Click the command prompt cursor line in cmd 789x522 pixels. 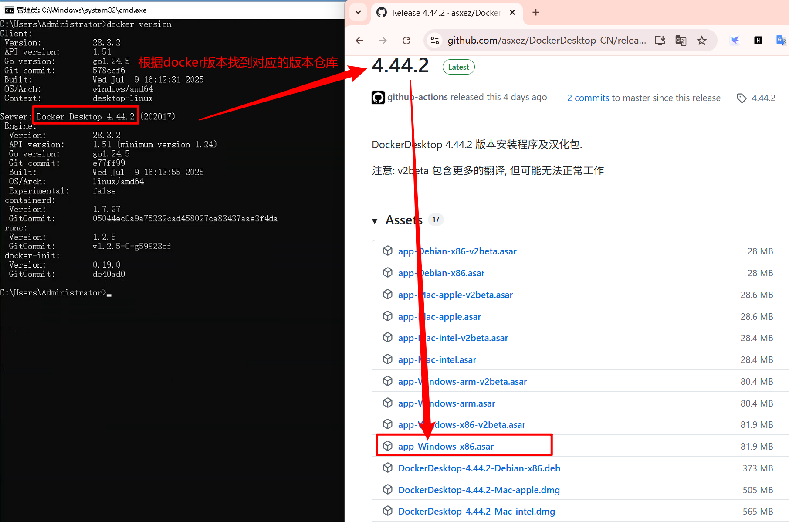tap(56, 293)
